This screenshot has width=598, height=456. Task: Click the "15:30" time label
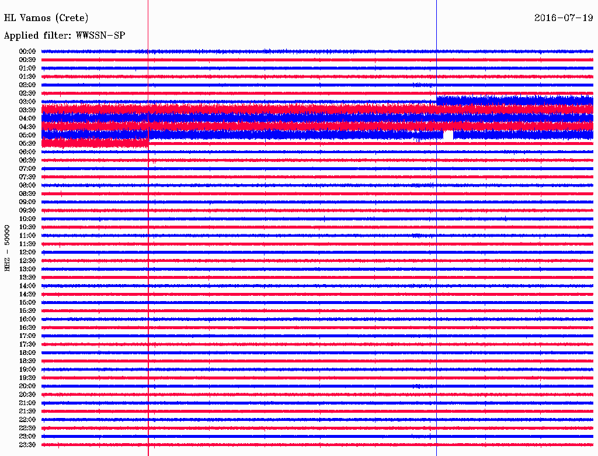pyautogui.click(x=27, y=311)
